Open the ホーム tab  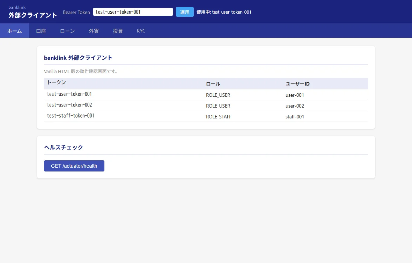[x=14, y=31]
